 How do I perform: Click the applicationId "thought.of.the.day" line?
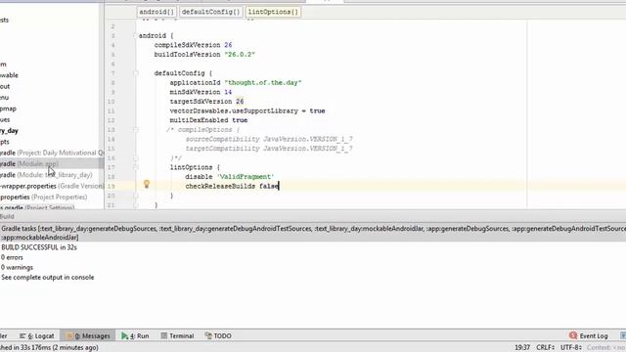(236, 82)
